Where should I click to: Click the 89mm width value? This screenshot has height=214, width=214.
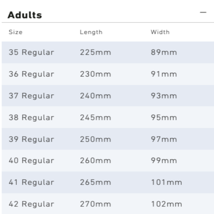point(164,53)
